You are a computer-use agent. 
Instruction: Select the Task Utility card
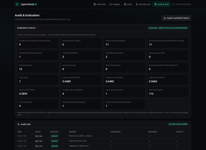[38, 80]
